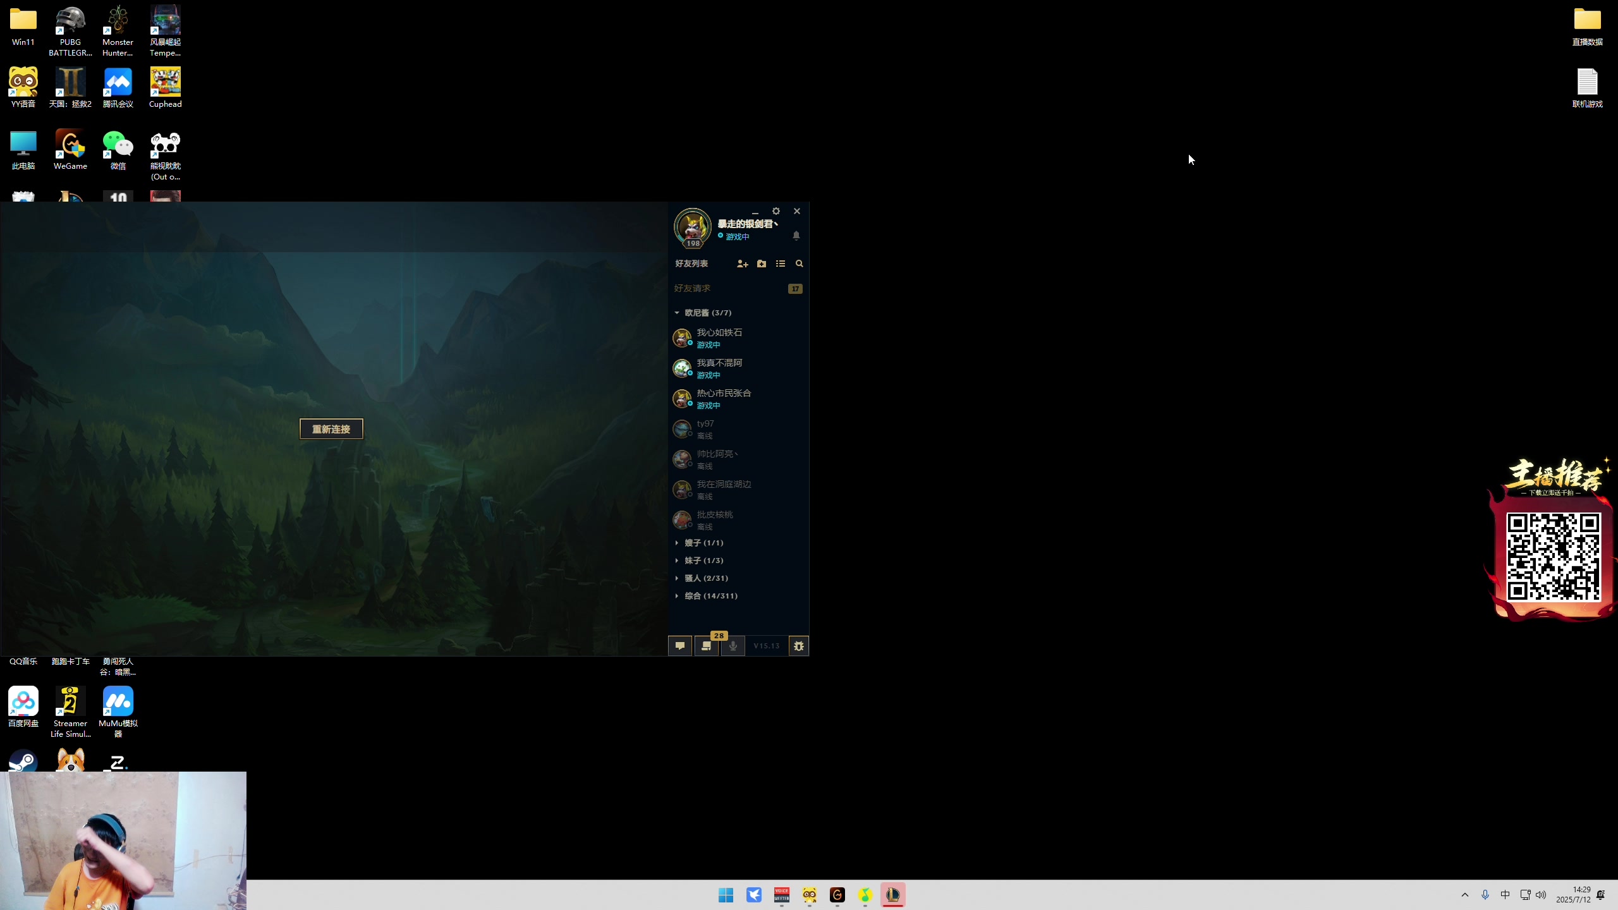Select offline friend 批皮核桃
This screenshot has height=910, width=1618.
pos(738,520)
